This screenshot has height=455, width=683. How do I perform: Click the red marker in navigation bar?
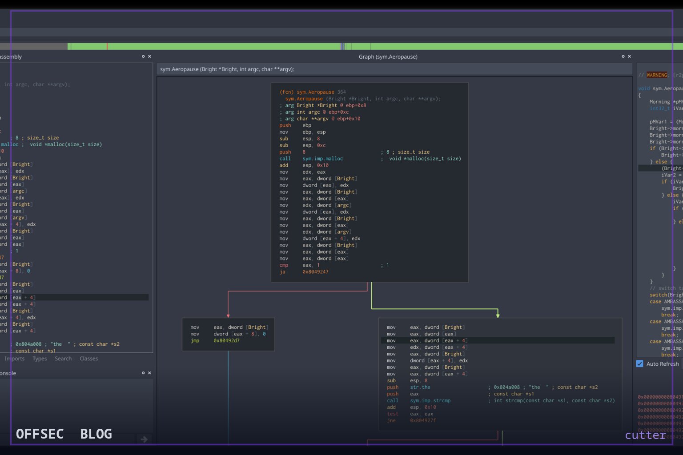tap(107, 46)
